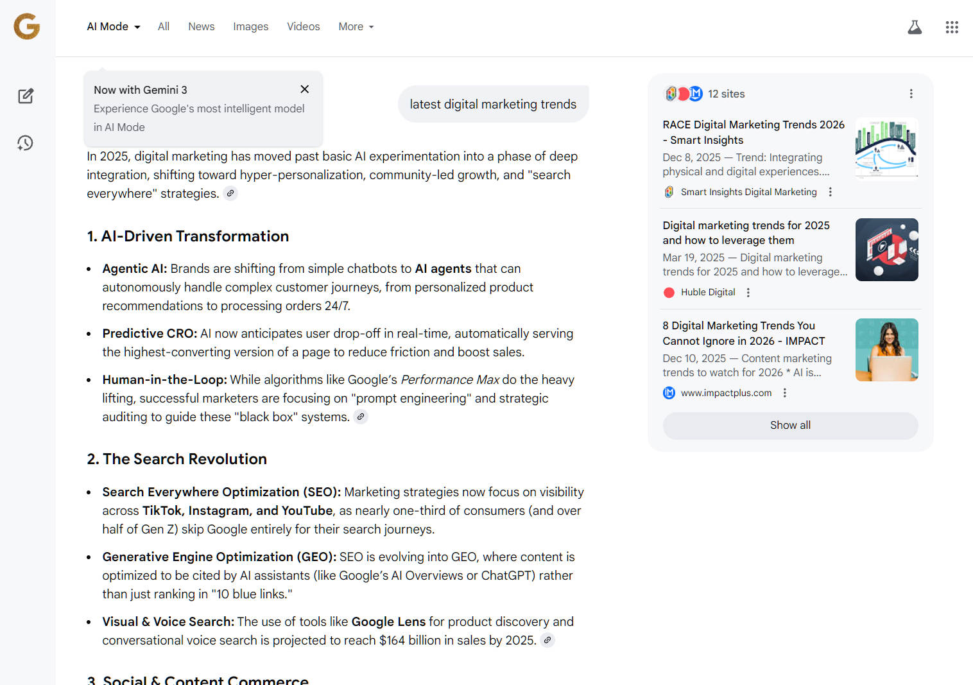Switch to the News tab
Viewport: 973px width, 685px height.
tap(201, 26)
